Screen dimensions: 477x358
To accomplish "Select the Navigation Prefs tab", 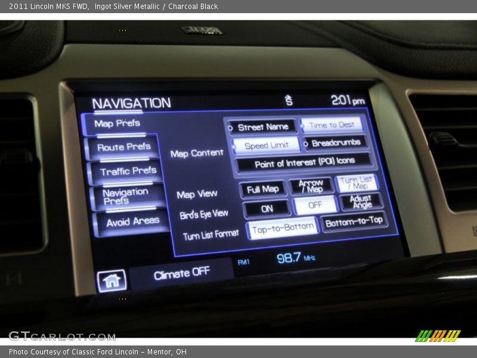I will [x=129, y=196].
